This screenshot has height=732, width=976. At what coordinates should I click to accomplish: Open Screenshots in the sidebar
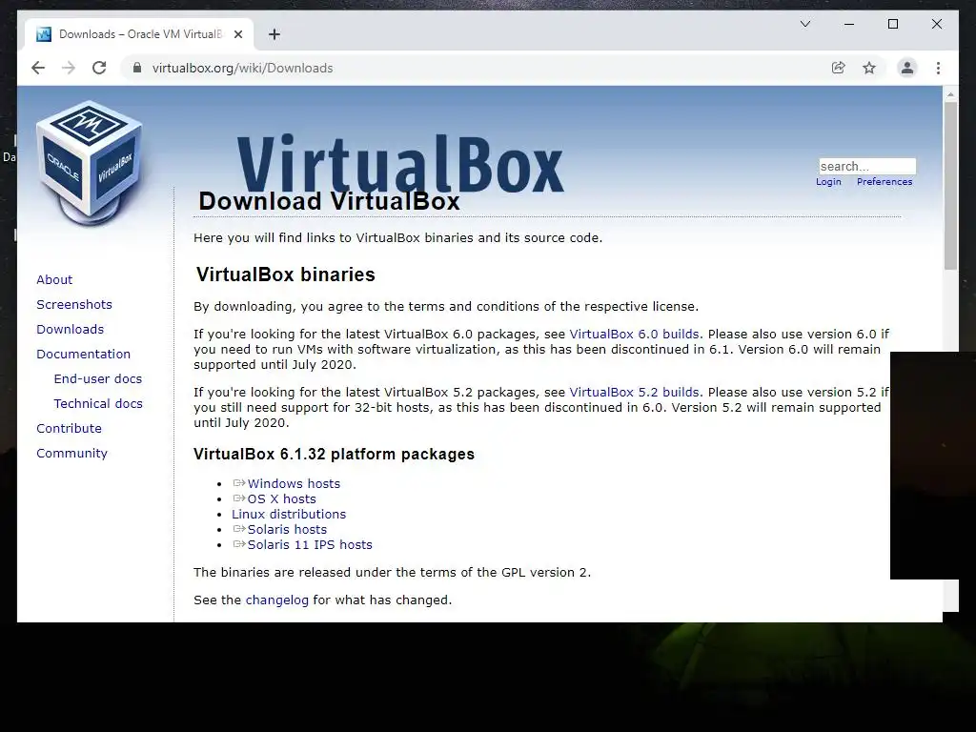(74, 304)
